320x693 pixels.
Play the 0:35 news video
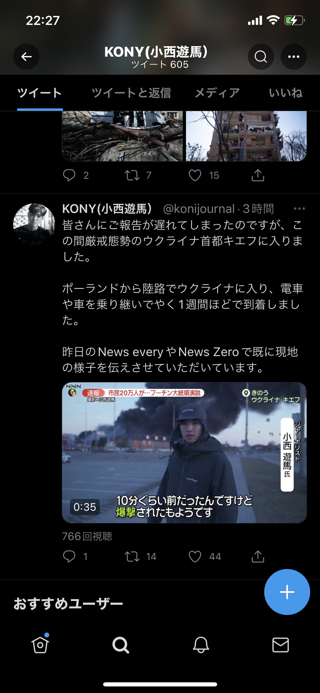coord(184,453)
